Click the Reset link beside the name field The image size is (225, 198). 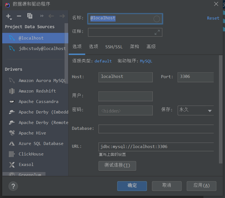(213, 18)
